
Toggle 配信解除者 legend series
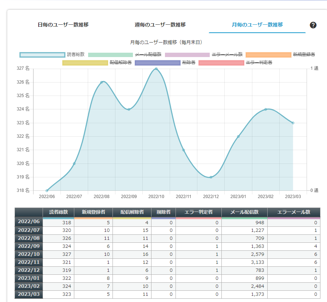97,63
